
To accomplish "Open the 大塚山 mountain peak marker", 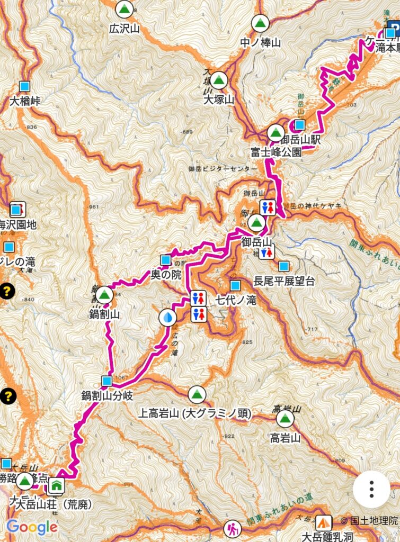I will (218, 80).
